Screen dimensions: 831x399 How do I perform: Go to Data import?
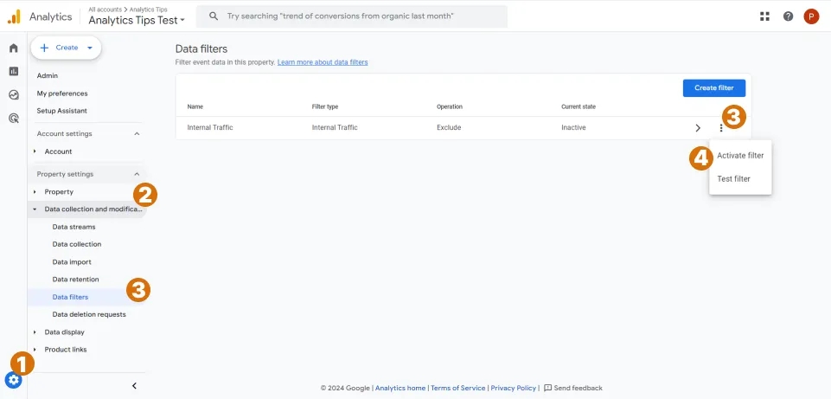point(72,262)
